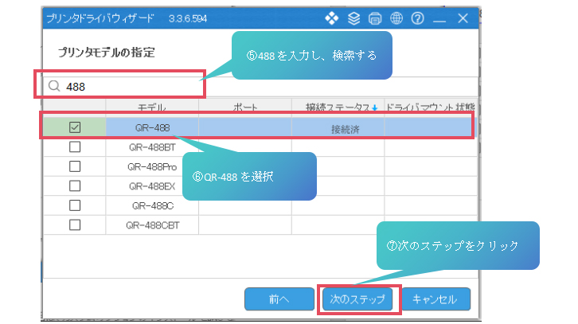
Task: Check the QR-488BT checkbox
Action: coord(75,147)
